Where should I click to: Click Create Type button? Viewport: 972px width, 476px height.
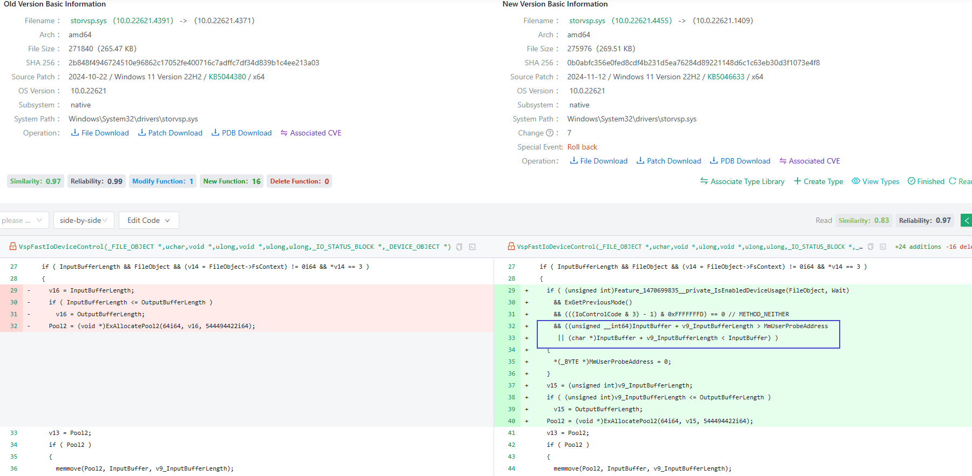818,181
